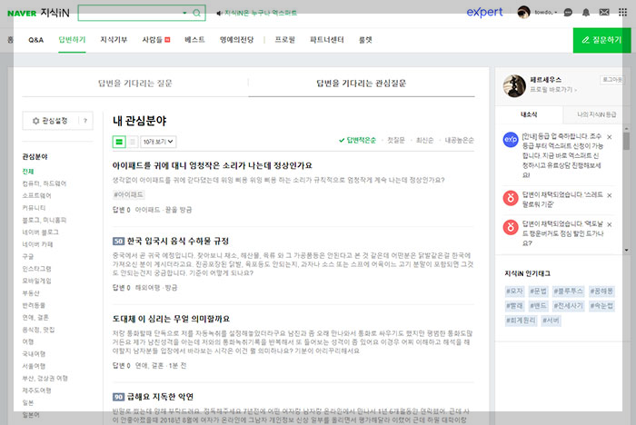
Task: Select 제주도여행 category
Action: [x=37, y=390]
